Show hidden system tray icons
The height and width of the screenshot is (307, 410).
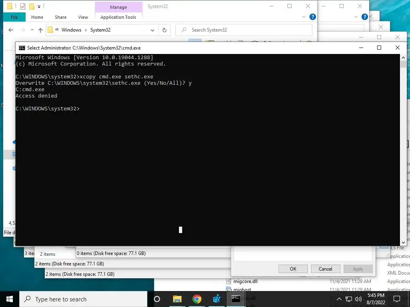(339, 299)
